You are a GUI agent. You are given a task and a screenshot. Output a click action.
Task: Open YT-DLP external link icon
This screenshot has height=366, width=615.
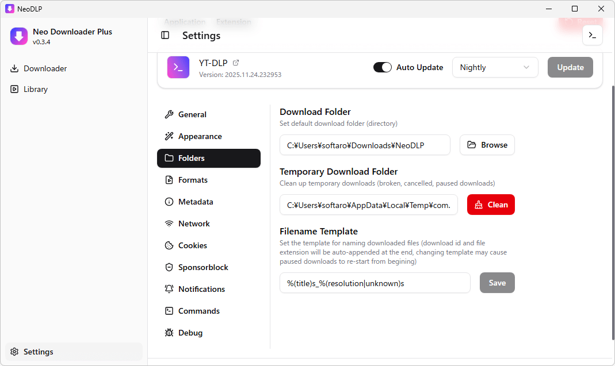[236, 63]
